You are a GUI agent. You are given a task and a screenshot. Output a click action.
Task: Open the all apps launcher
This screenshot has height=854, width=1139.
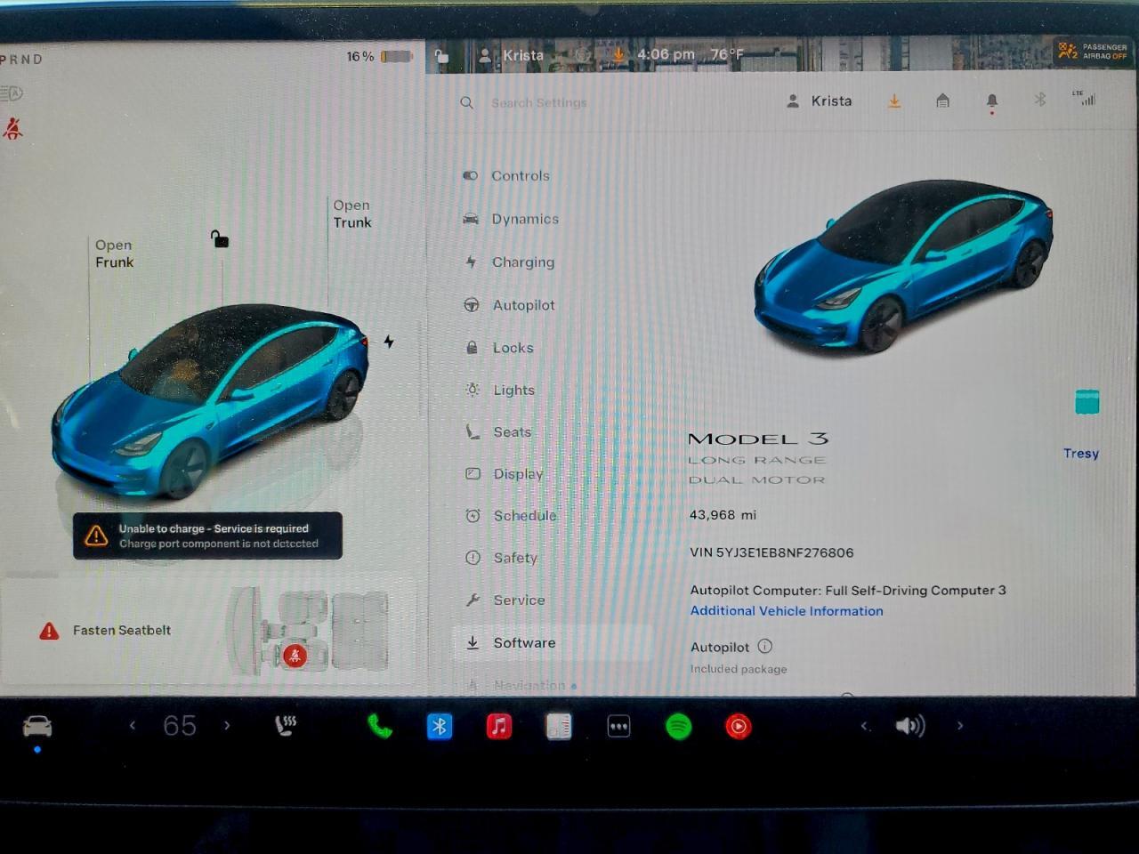[x=618, y=727]
